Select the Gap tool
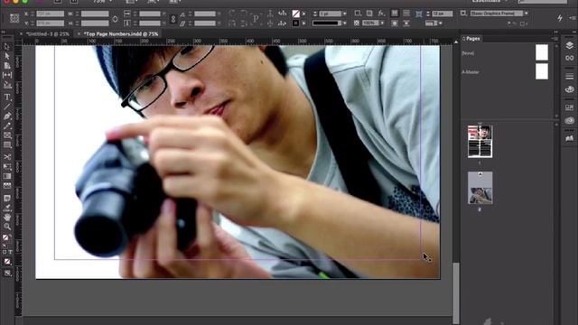The height and width of the screenshot is (325, 578). [7, 75]
